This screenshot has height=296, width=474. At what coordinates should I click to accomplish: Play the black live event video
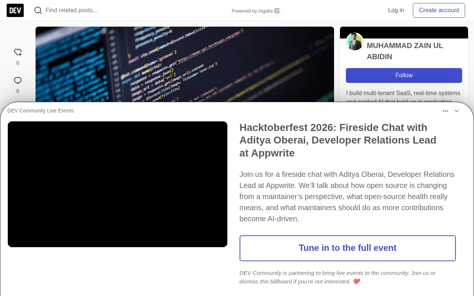tap(117, 184)
